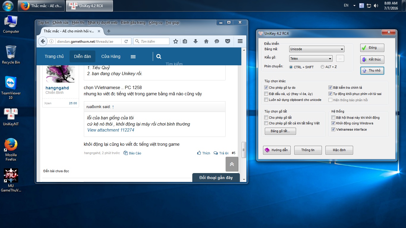The height and width of the screenshot is (228, 406).
Task: Click the Thu nhỏ button
Action: coord(372,71)
